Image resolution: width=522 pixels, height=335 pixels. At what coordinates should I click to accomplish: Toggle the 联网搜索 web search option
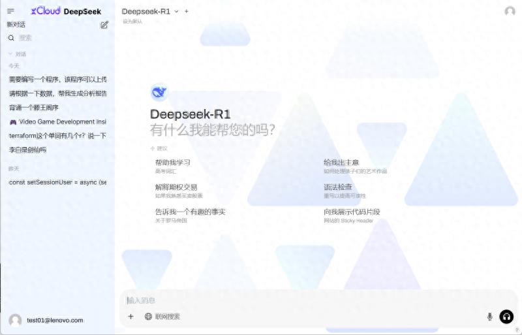pyautogui.click(x=162, y=317)
